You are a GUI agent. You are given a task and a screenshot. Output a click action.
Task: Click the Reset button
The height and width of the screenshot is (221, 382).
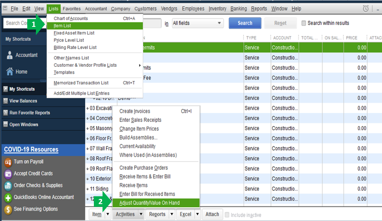280,23
